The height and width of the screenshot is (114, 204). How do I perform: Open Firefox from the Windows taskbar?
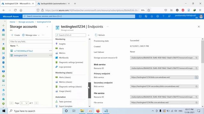[x=98, y=111]
